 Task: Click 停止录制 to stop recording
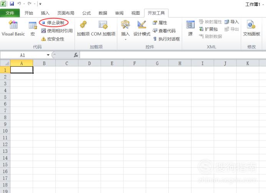(53, 23)
